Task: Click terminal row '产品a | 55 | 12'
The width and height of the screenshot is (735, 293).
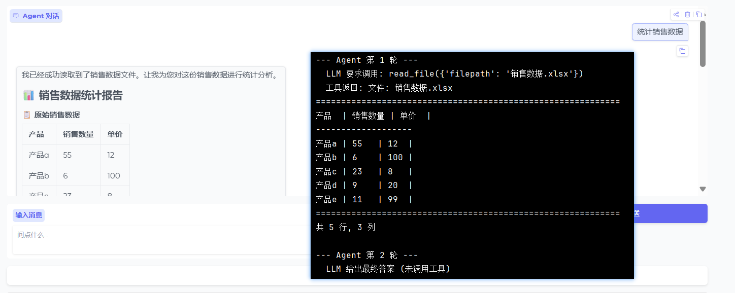Action: pos(364,143)
